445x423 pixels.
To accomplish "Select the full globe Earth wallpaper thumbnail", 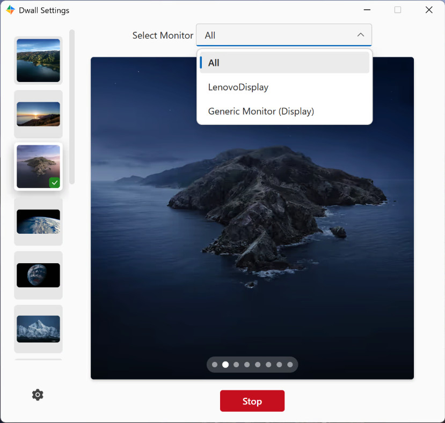I will pos(38,275).
